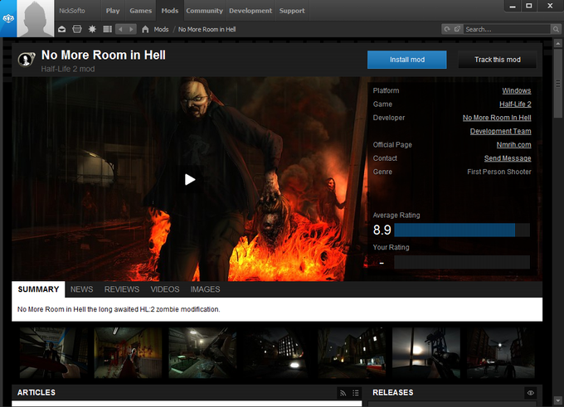The height and width of the screenshot is (407, 564).
Task: Open the shopping cart basket icon
Action: point(77,29)
